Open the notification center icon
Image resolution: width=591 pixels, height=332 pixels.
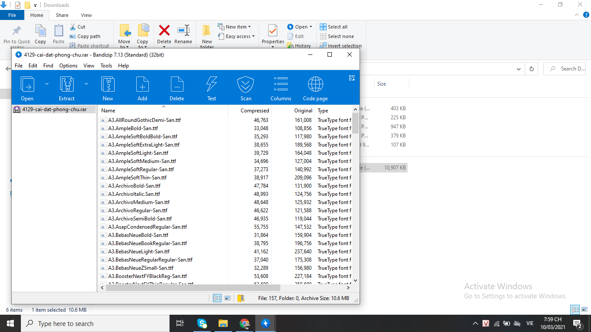pos(577,323)
